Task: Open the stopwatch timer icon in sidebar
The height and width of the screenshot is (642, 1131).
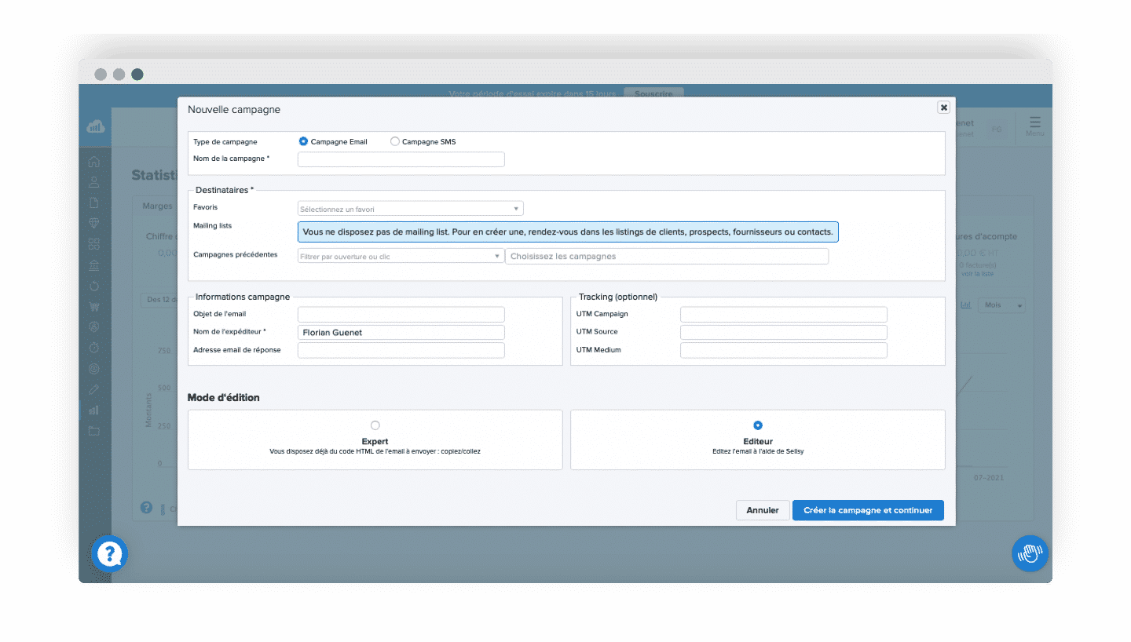Action: (94, 348)
